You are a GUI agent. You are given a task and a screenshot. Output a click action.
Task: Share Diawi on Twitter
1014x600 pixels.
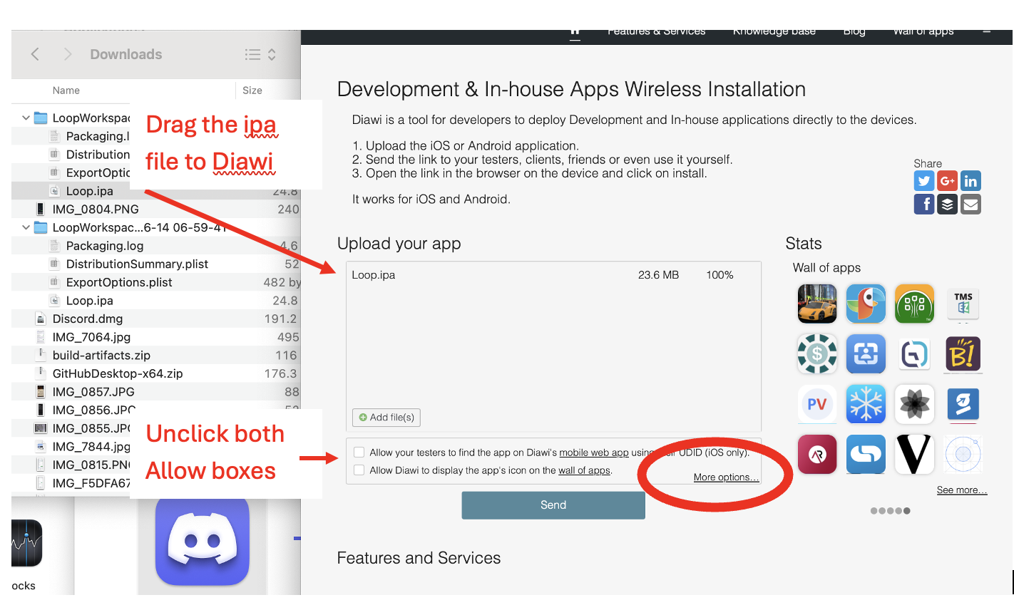point(924,181)
